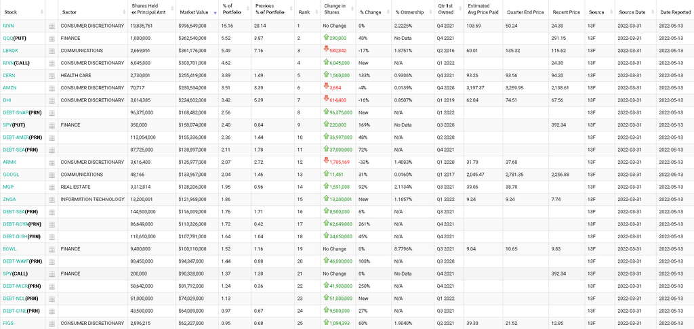Select the 13,200,001 shares held cell
This screenshot has height=329, width=694.
152,200
